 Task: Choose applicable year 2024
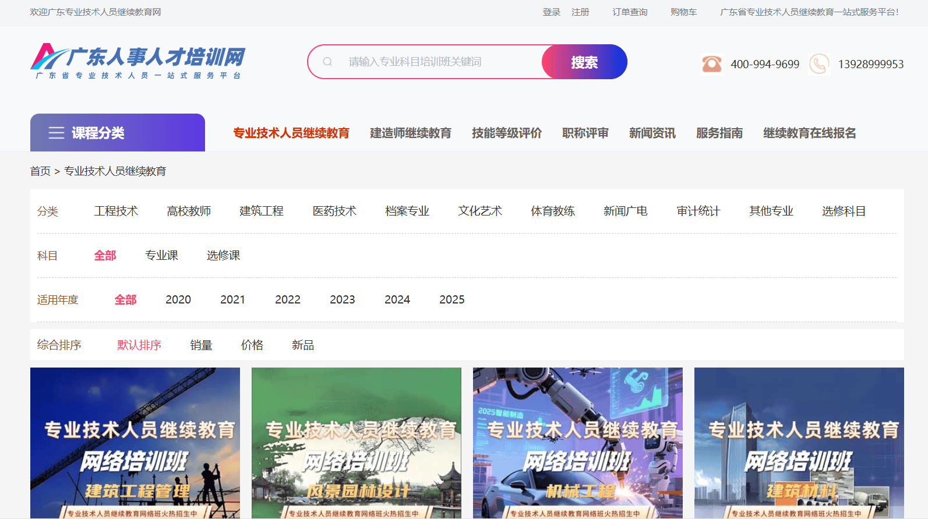click(x=397, y=300)
